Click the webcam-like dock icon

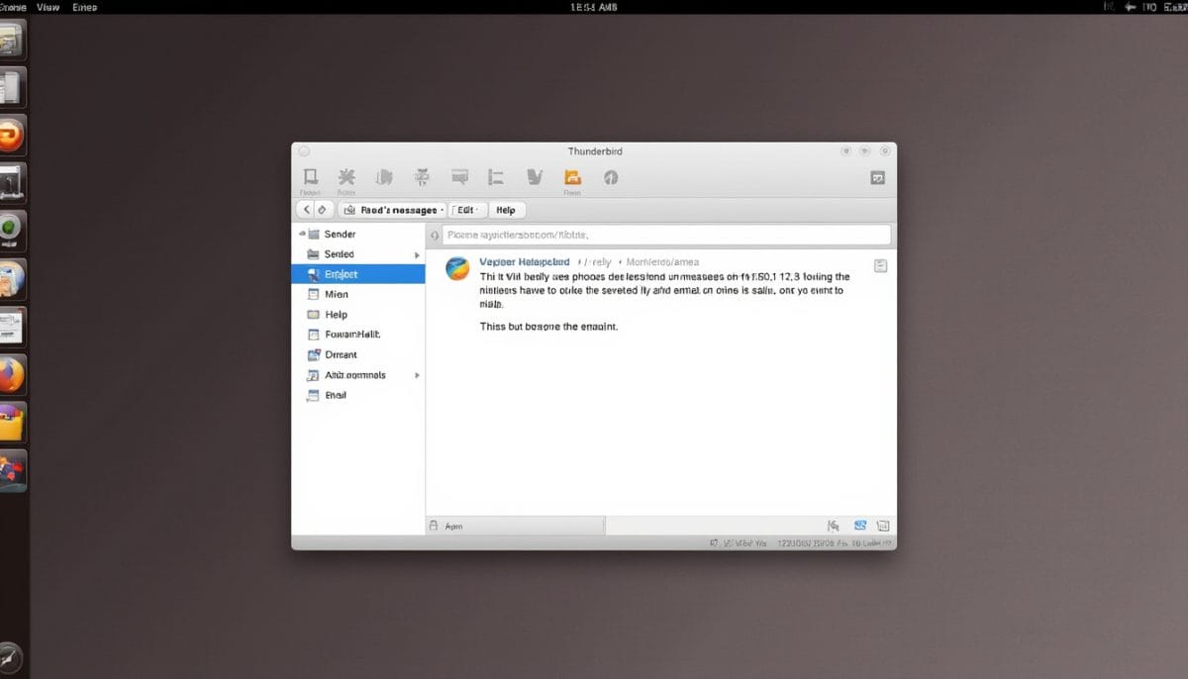11,231
